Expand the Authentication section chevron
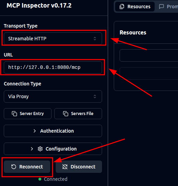 [34, 131]
